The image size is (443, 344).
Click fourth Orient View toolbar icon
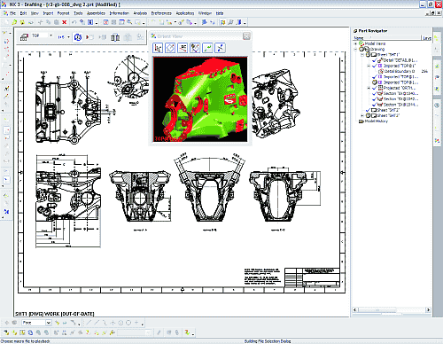(195, 48)
